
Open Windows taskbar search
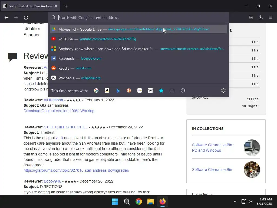pos(127,201)
